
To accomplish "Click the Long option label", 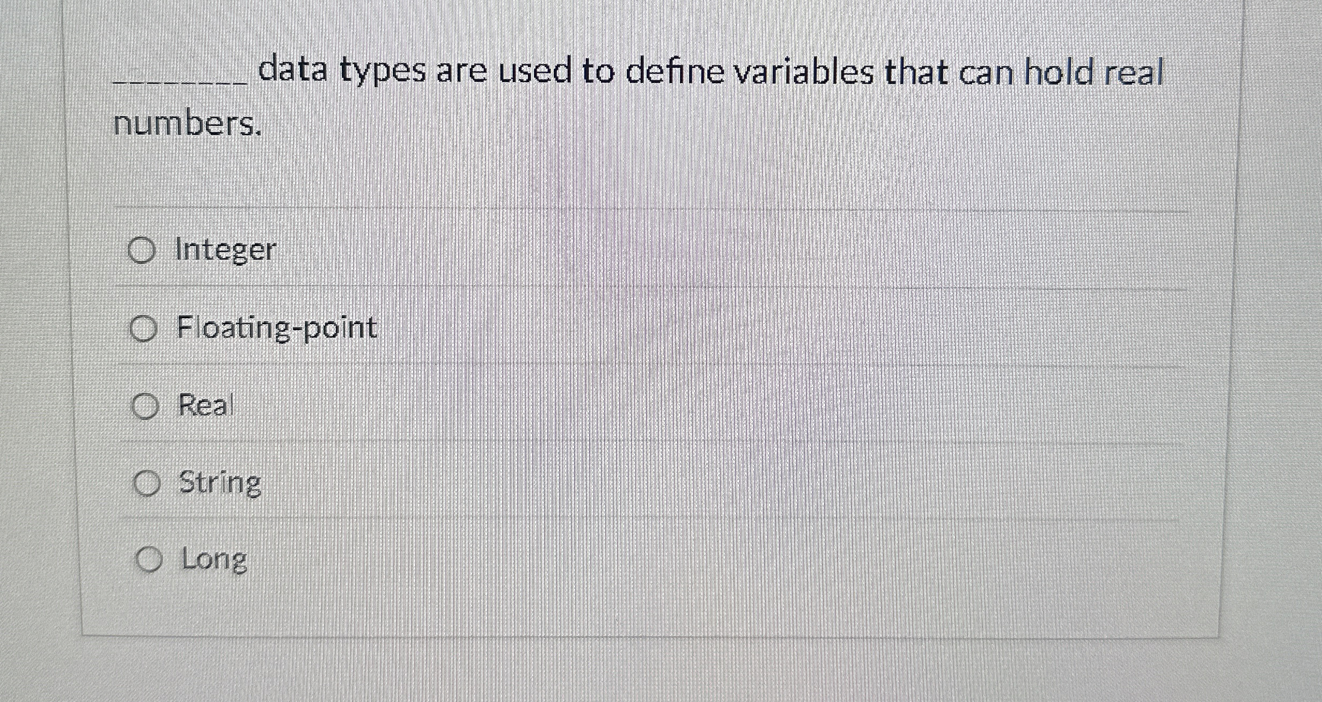I will (x=214, y=560).
